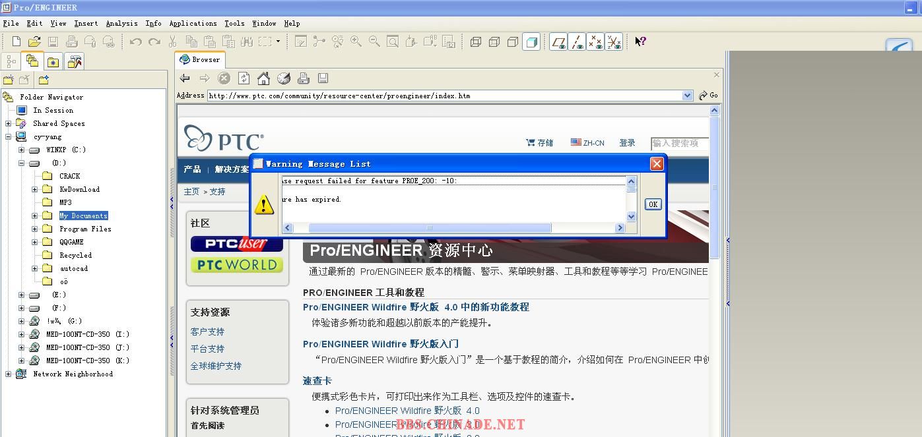Go to browser home page
Screen dimensions: 922x437
(x=264, y=78)
